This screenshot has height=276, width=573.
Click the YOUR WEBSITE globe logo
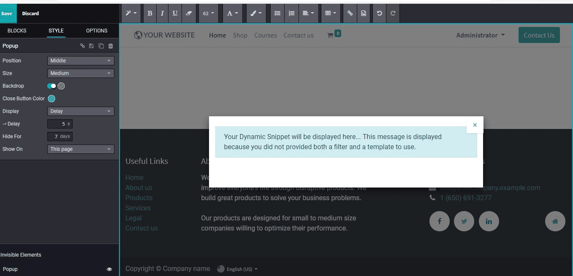tap(164, 35)
